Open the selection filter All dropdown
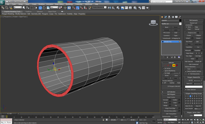The height and width of the screenshot is (124, 205). point(18,7)
